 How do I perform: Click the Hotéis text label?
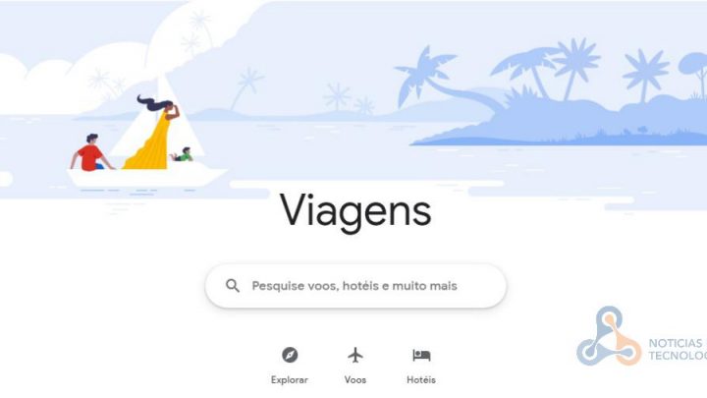pyautogui.click(x=421, y=380)
